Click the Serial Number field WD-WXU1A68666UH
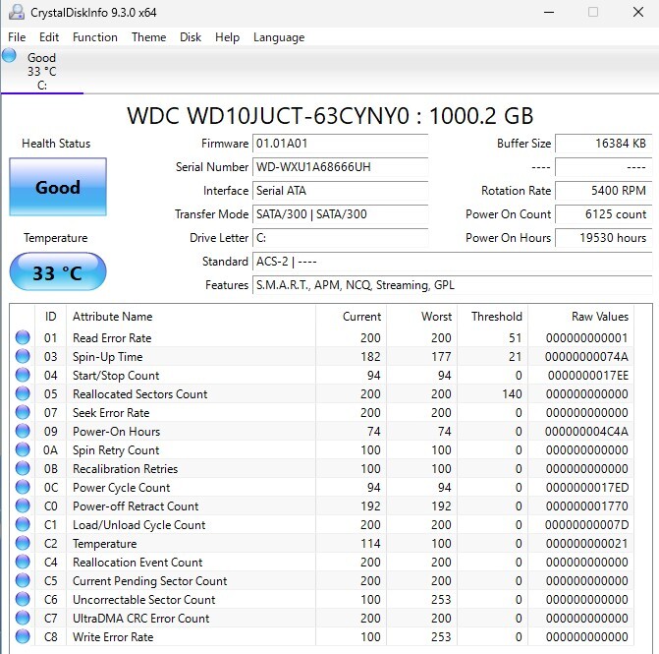Viewport: 659px width, 654px height. [x=341, y=167]
